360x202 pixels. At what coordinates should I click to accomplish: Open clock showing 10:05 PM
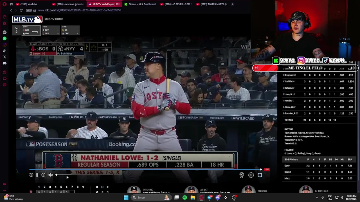pyautogui.click(x=352, y=198)
